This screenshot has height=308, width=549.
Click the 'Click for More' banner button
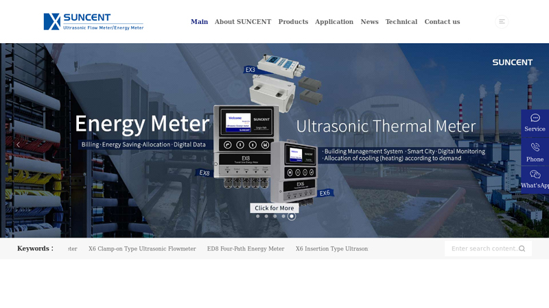(274, 208)
